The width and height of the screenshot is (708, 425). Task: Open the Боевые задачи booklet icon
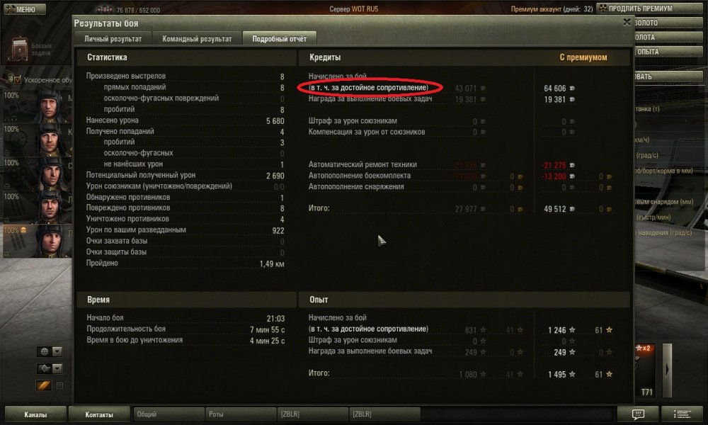(x=19, y=49)
